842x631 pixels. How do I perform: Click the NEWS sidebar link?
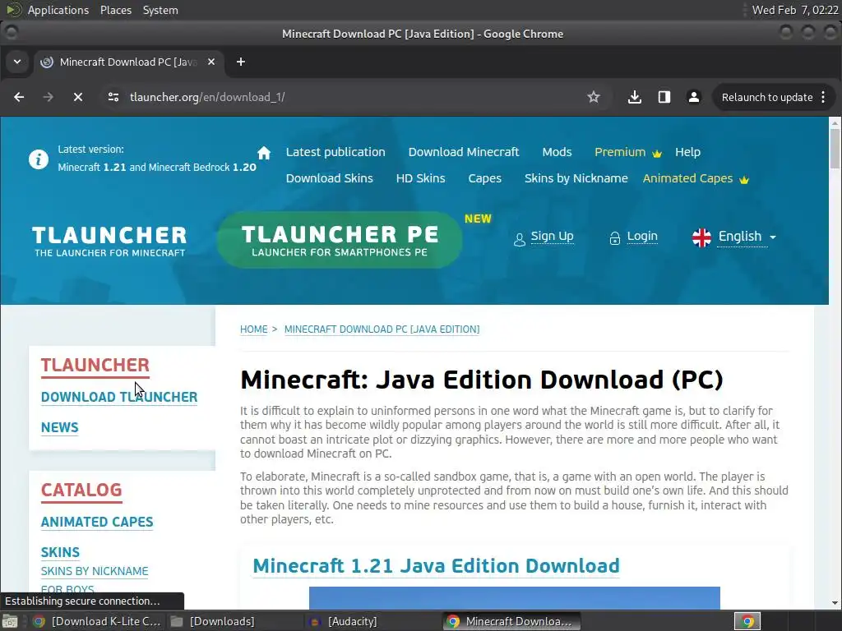(59, 427)
